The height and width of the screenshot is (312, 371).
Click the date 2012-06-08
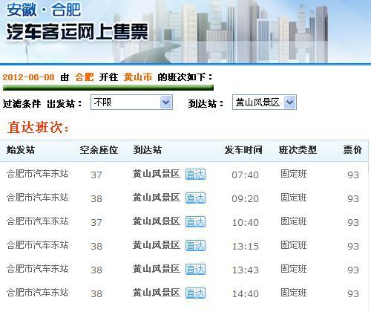pyautogui.click(x=28, y=77)
